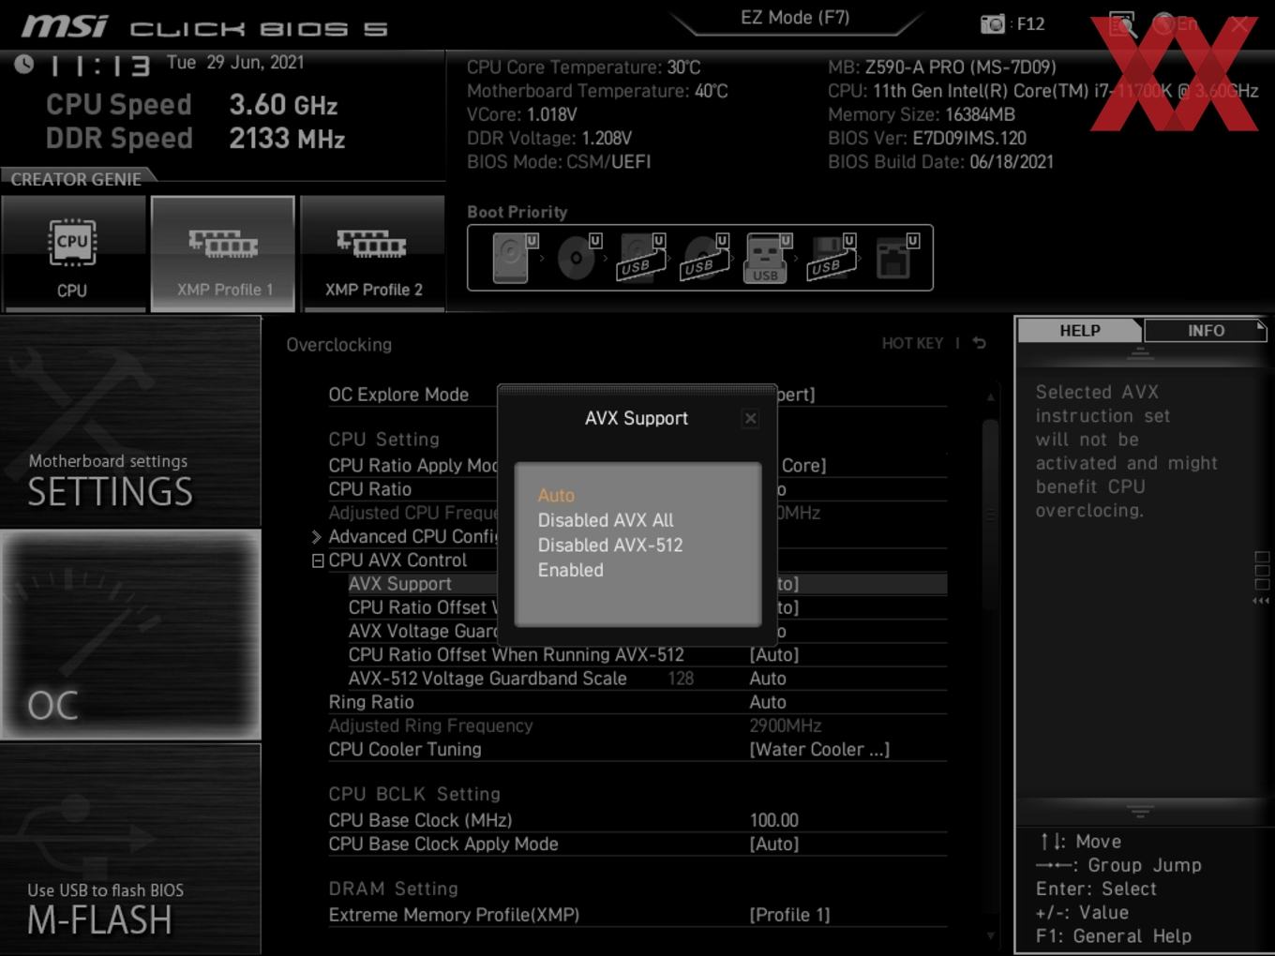
Task: Open the OC overclocking section
Action: tap(130, 635)
